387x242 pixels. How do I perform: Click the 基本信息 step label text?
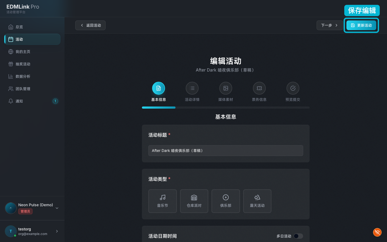tap(159, 99)
